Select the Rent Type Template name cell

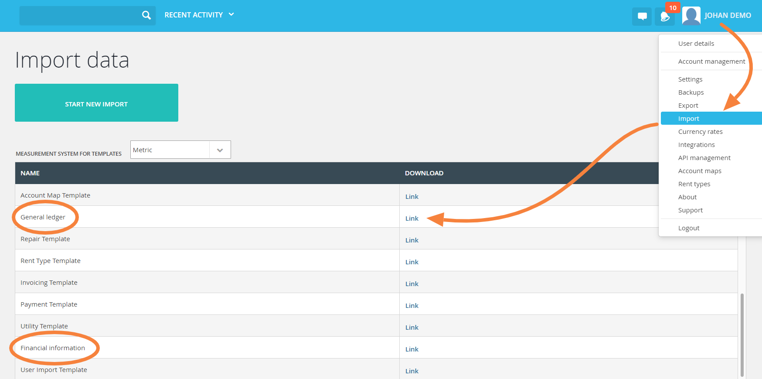click(207, 260)
